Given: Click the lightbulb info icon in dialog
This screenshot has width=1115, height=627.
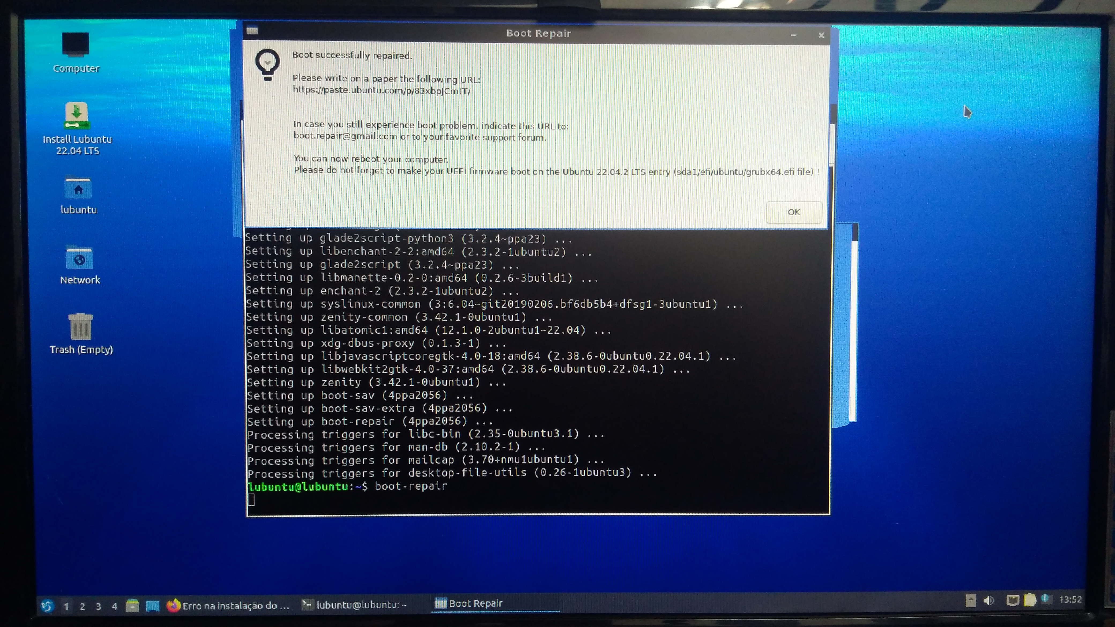Looking at the screenshot, I should (267, 65).
